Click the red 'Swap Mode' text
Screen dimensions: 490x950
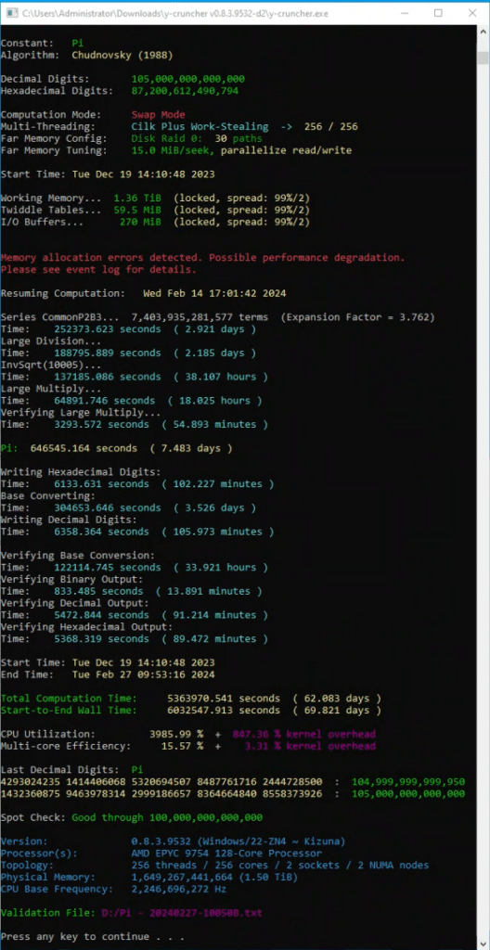click(x=159, y=114)
